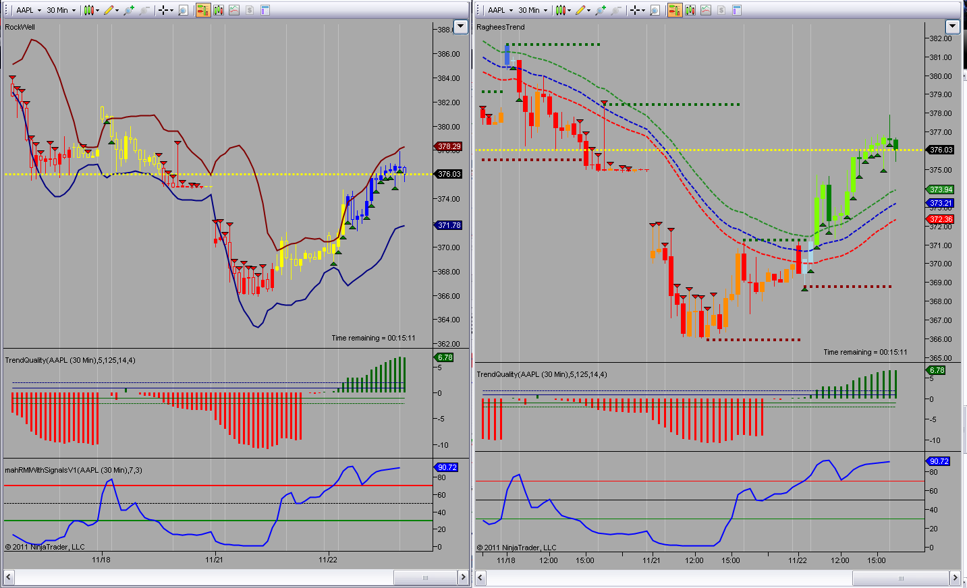Click the green 373.94 price marker

click(x=941, y=189)
